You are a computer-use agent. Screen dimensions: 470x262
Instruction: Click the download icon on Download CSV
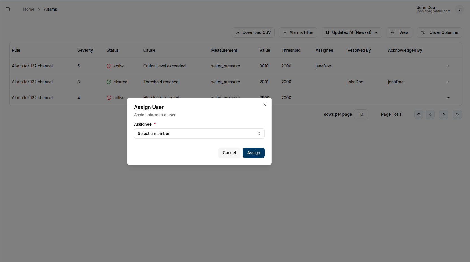click(x=238, y=32)
